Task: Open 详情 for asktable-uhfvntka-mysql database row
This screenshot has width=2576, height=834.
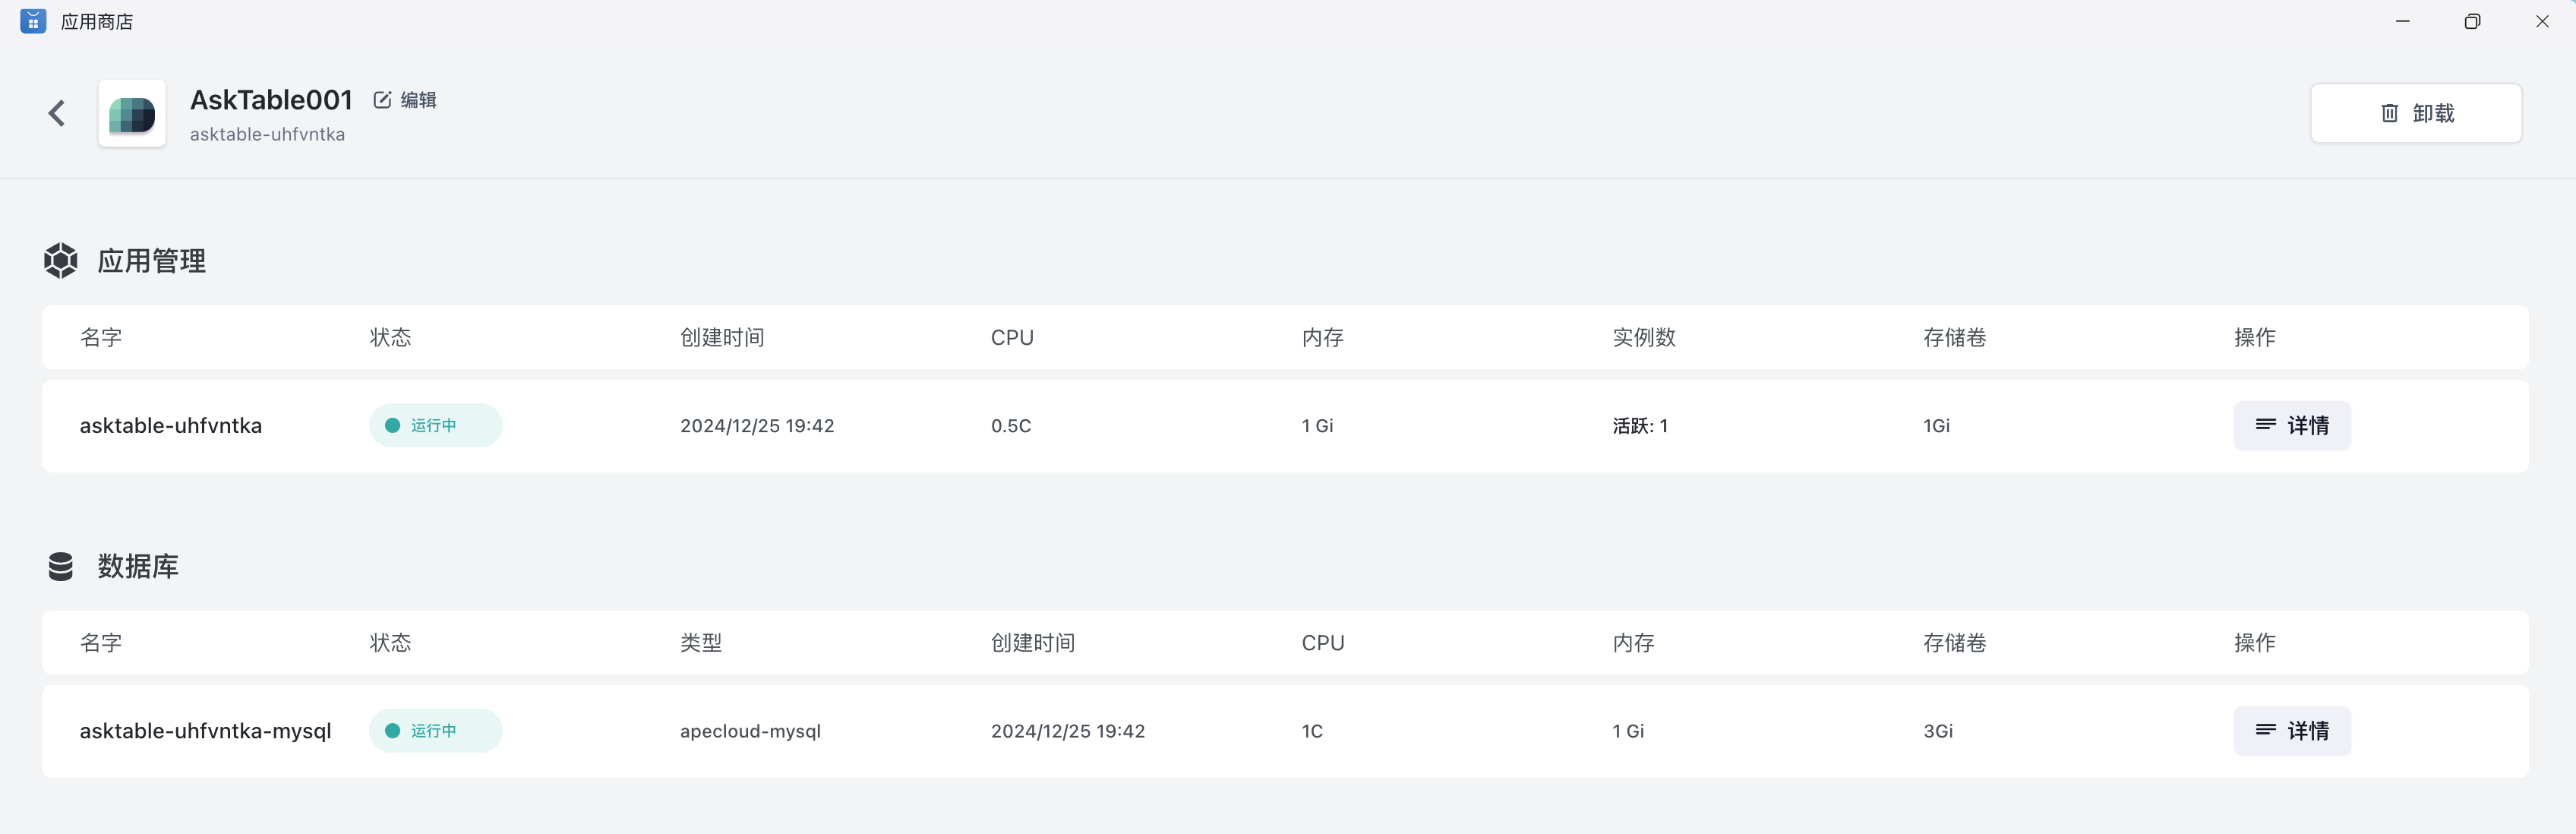Action: click(2292, 731)
